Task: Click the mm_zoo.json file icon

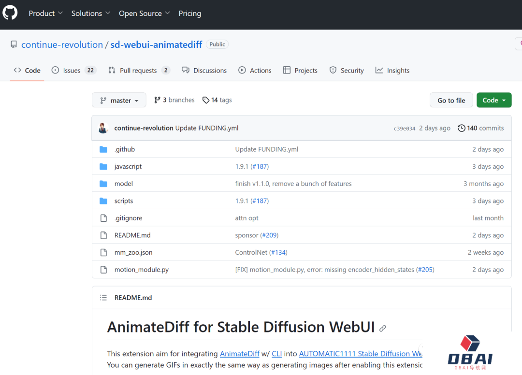Action: [x=103, y=253]
